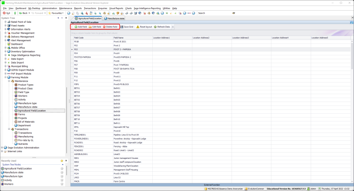Click the binoculars search icon
The width and height of the screenshot is (354, 191).
[234, 13]
